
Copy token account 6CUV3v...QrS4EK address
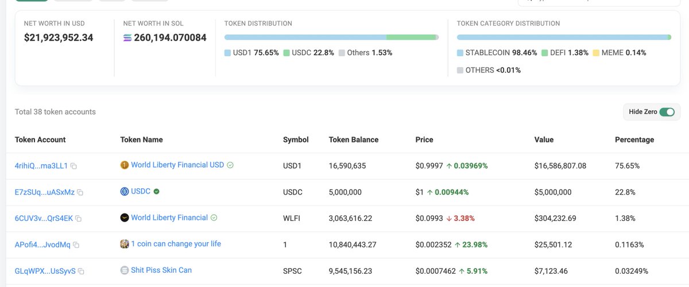point(79,219)
